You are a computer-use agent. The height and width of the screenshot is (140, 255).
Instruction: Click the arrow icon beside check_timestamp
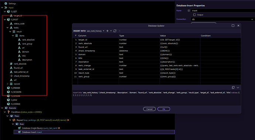(11, 76)
